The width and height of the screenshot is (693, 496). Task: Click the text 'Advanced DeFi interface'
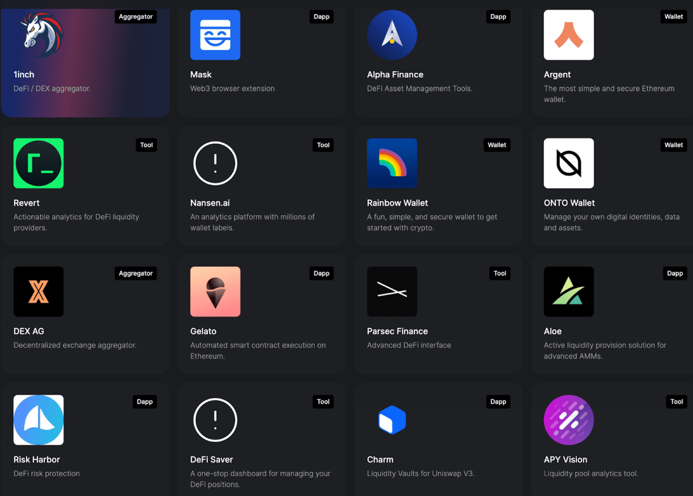409,345
